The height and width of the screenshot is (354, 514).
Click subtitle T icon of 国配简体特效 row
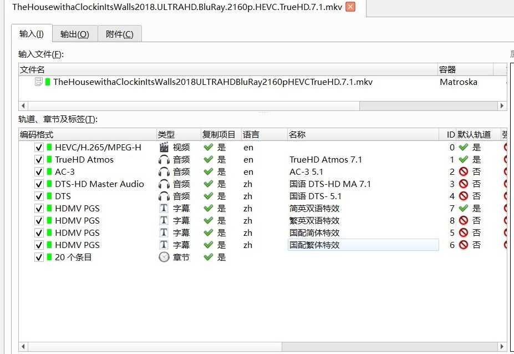coord(164,232)
